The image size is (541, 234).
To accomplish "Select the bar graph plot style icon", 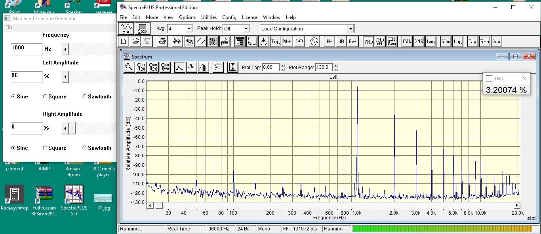I will click(204, 67).
